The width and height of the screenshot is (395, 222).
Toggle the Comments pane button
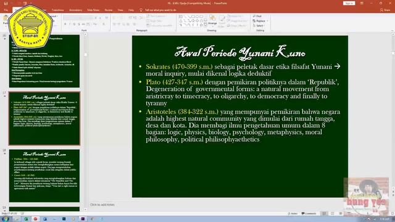[x=309, y=213]
